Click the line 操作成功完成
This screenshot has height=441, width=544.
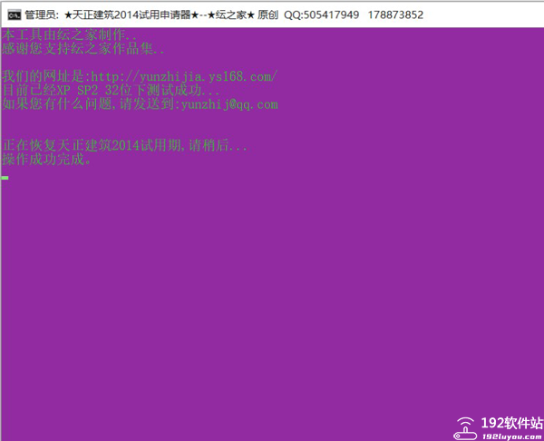point(46,160)
